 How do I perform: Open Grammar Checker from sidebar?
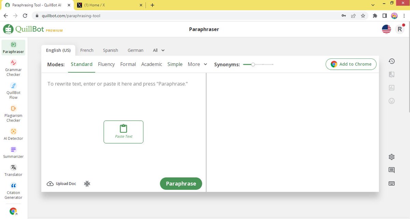(13, 68)
